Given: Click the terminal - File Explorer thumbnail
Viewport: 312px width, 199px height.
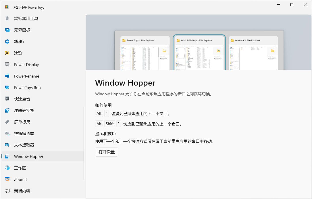Looking at the screenshot, I should (253, 53).
